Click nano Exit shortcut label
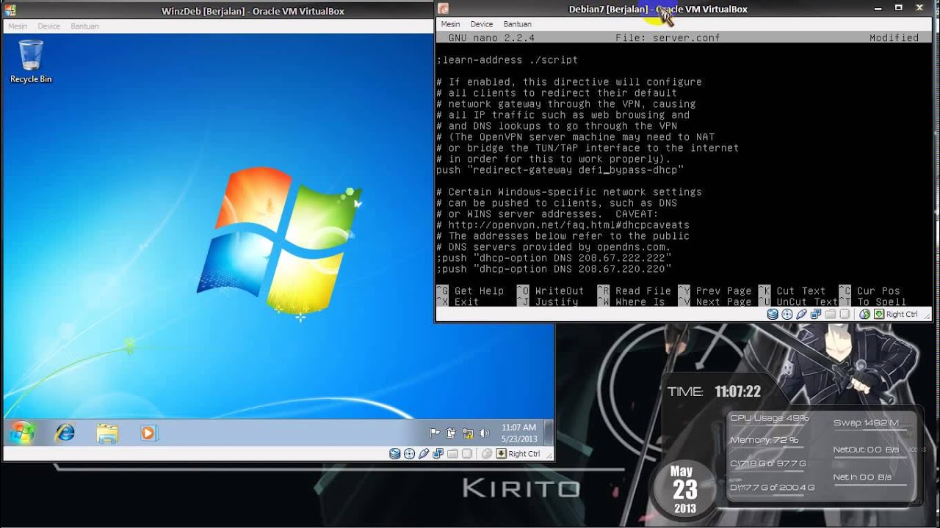Image resolution: width=940 pixels, height=528 pixels. click(467, 302)
